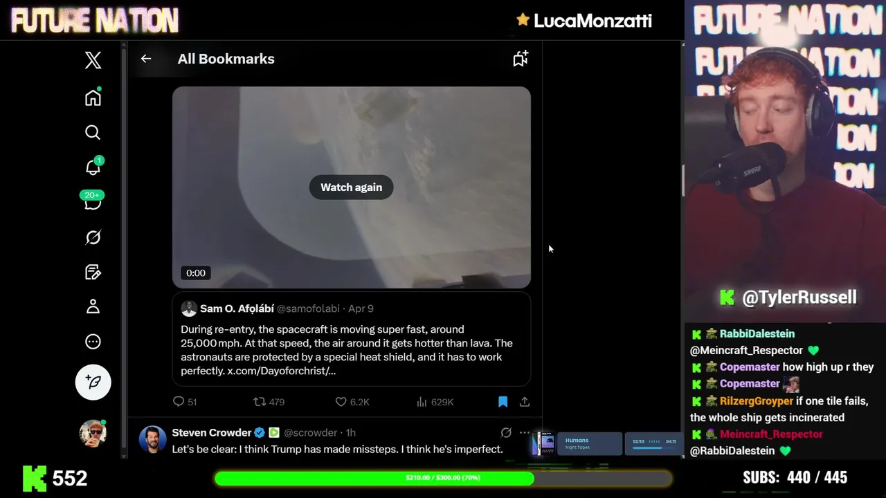Viewport: 886px width, 498px height.
Task: Go to the Home feed icon
Action: [x=93, y=97]
